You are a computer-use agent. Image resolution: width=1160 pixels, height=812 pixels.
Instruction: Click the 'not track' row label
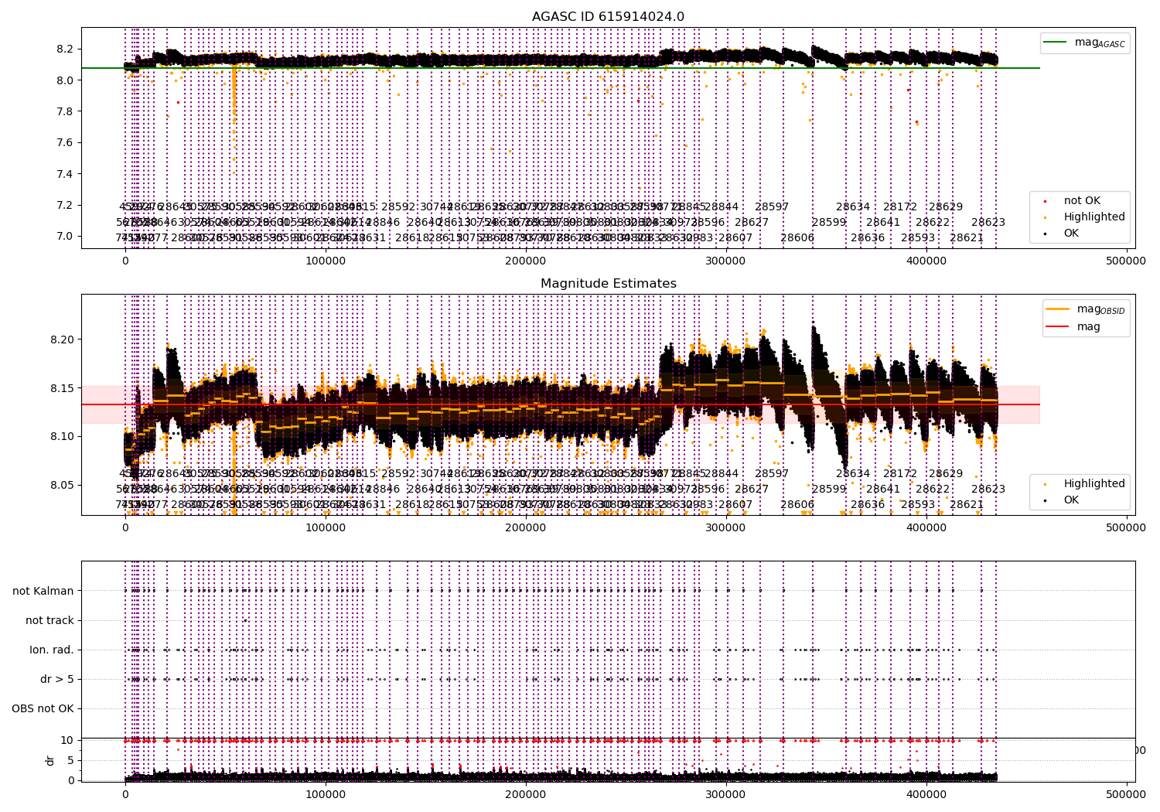(x=49, y=621)
